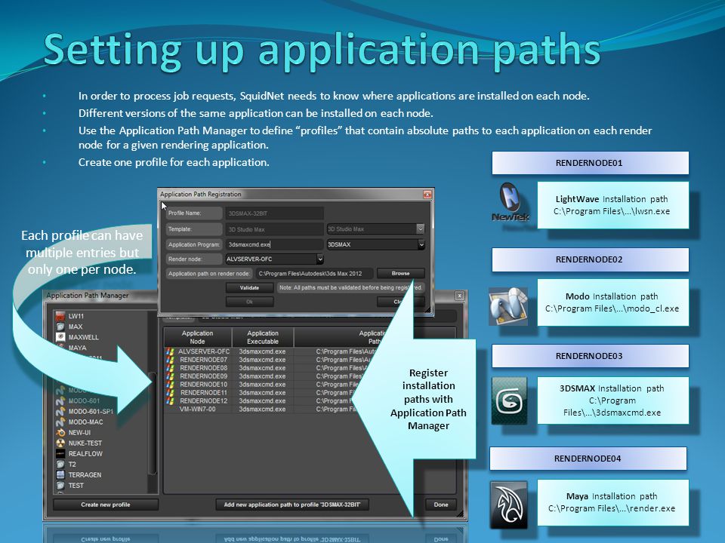This screenshot has width=725, height=543.
Task: Close the Application Path Manager window
Action: [460, 296]
